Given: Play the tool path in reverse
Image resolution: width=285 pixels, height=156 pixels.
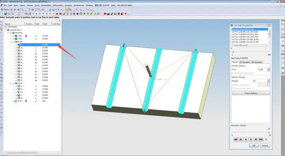Looking at the screenshot, I should click(246, 139).
